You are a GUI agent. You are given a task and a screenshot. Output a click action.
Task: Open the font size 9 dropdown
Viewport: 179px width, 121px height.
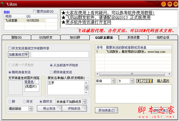[132, 81]
